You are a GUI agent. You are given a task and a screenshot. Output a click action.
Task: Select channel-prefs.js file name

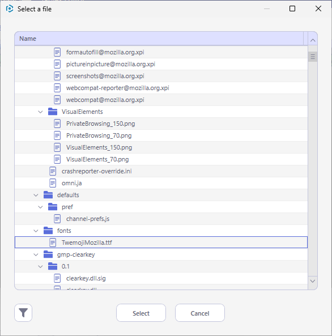click(x=88, y=219)
